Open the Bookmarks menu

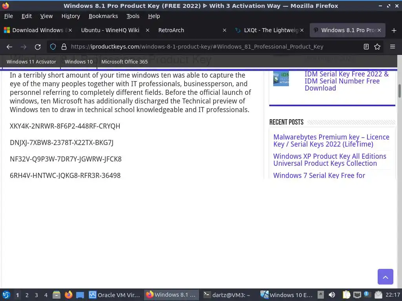tap(103, 16)
